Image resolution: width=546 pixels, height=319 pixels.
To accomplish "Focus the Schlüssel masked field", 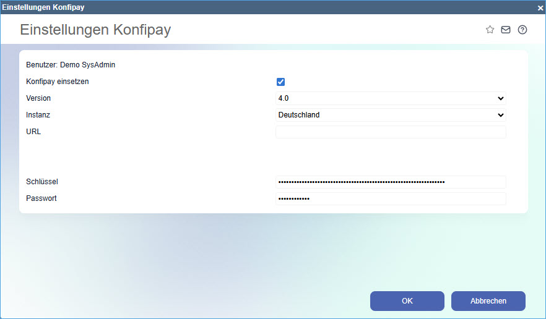I will point(391,182).
